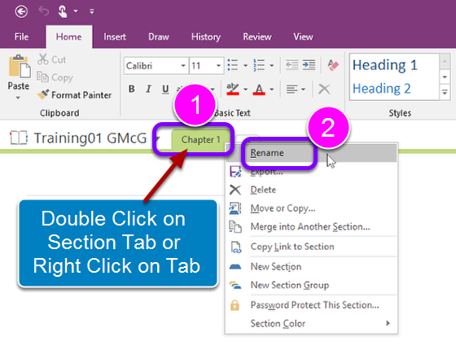The height and width of the screenshot is (359, 456).
Task: Open font color dropdown arrow
Action: coord(272,90)
